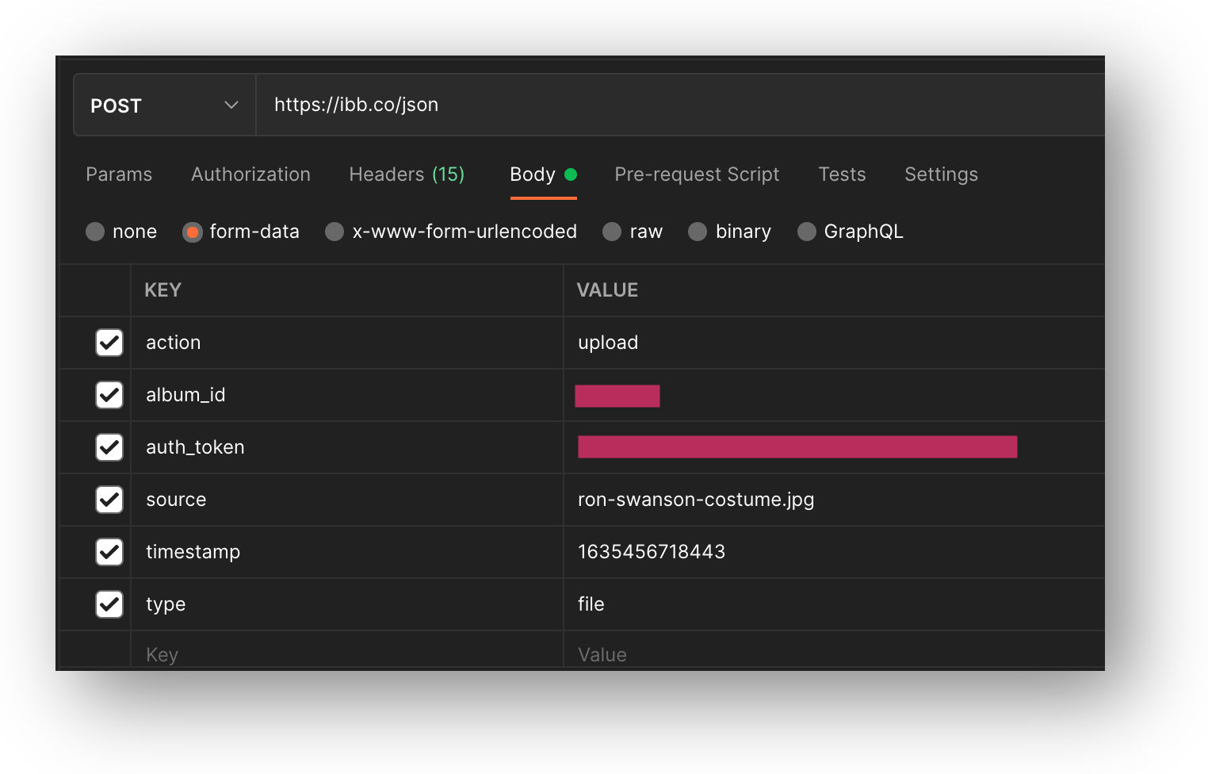Screen dimensions: 1208x774
Task: Open the Headers (15) tab
Action: tap(407, 174)
